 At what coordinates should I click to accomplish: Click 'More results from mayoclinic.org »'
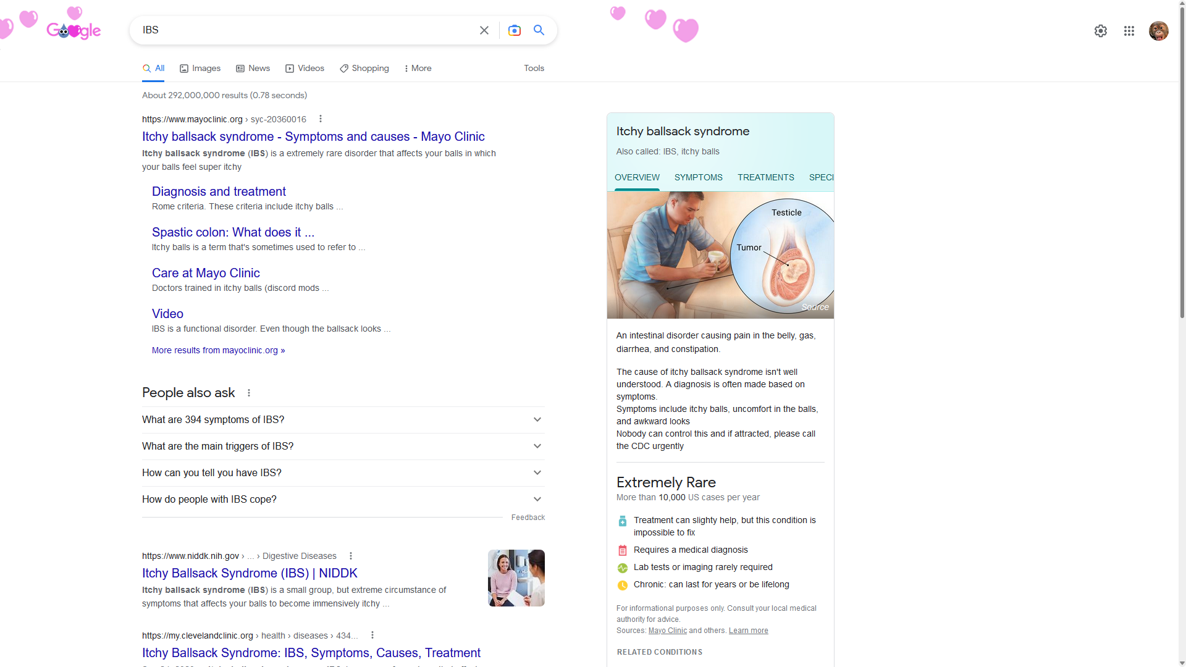(219, 350)
